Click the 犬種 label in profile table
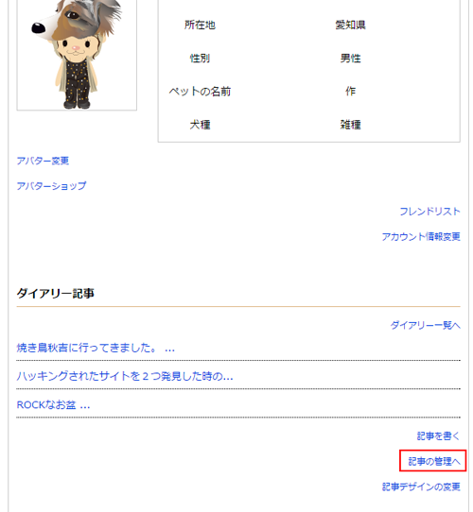Viewport: 473px width, 512px height. 200,125
